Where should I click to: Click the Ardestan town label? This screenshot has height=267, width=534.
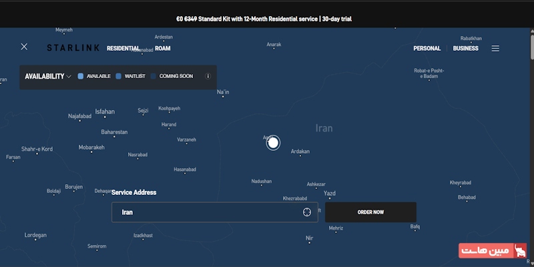point(164,37)
